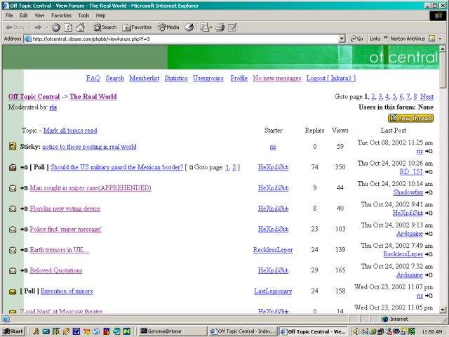Click newest-post arrow icon beside Floridas voting device
Viewport: 449px width, 337px height.
[x=24, y=209]
